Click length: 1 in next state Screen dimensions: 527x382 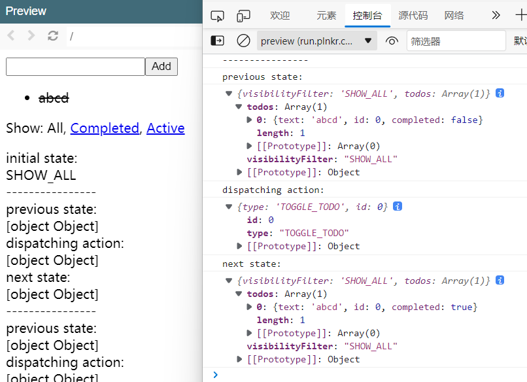coord(281,320)
